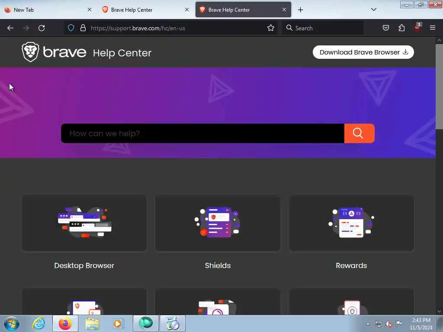The height and width of the screenshot is (332, 443).
Task: Select Firefox in the taskbar
Action: 65,323
